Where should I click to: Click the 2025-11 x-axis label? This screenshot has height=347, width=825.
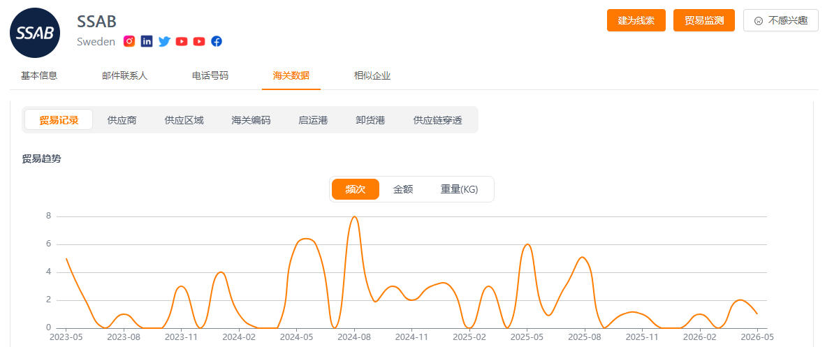click(x=643, y=337)
